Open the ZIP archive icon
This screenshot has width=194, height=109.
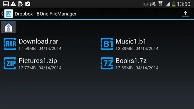[10, 63]
